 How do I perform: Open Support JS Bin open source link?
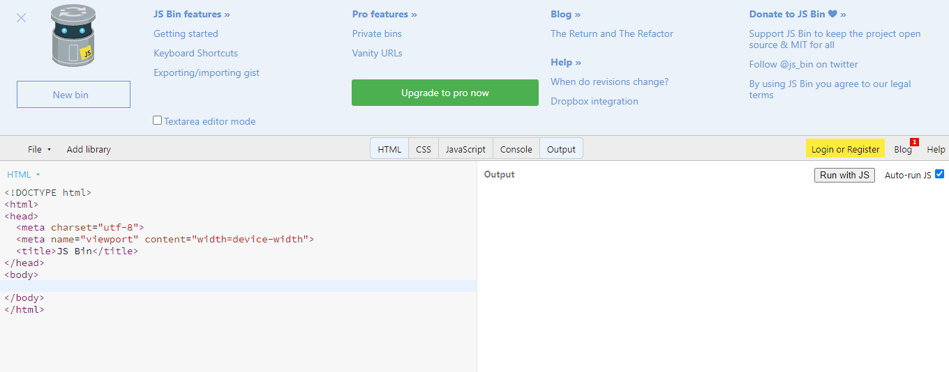point(835,39)
